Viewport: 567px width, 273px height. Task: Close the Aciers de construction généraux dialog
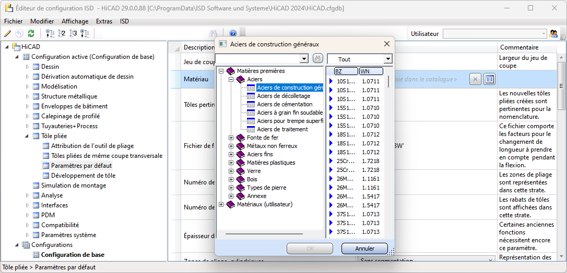386,44
